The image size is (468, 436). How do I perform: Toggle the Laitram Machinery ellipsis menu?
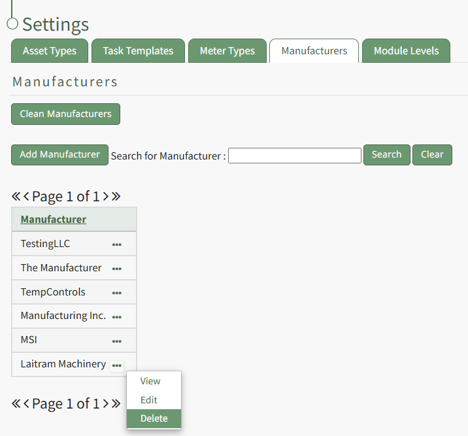(x=117, y=365)
